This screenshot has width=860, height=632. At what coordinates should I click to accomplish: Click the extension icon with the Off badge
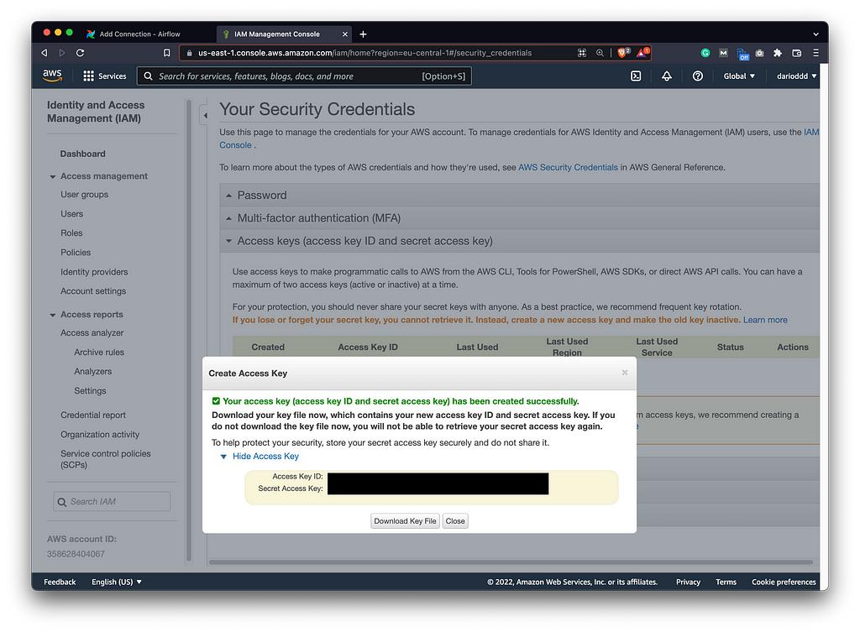coord(742,53)
